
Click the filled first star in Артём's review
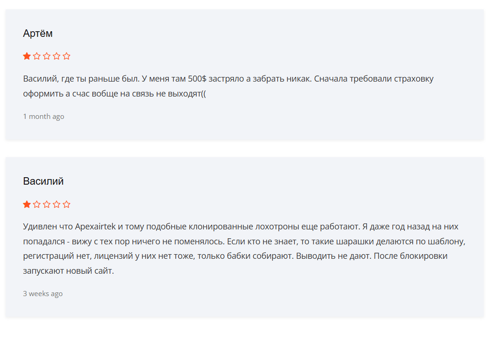[x=27, y=56]
